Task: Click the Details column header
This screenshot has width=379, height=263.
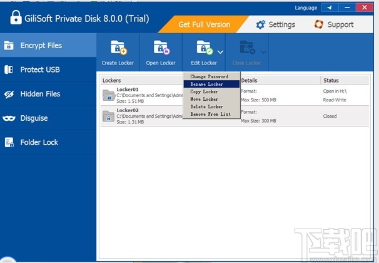Action: coord(280,80)
